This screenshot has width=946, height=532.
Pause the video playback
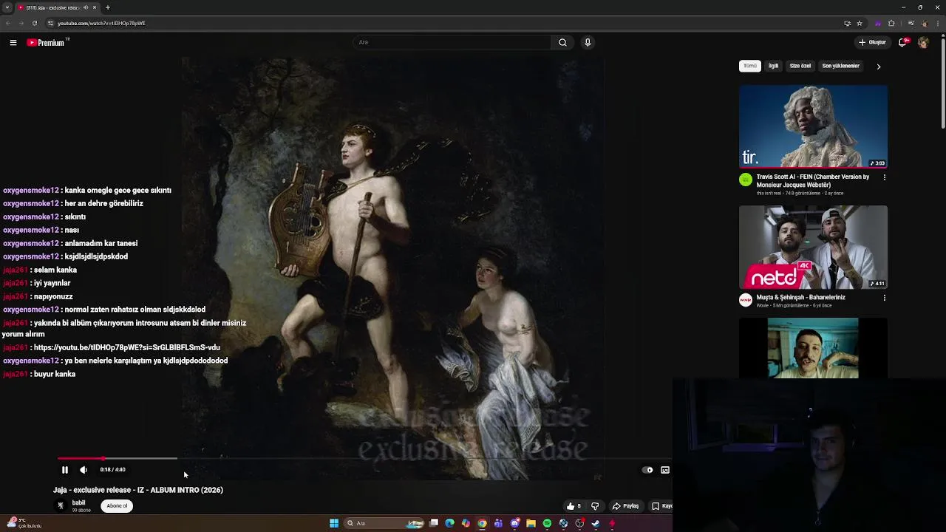pos(64,470)
